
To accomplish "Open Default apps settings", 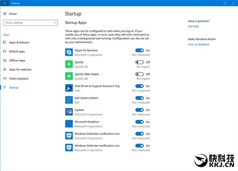I will [x=17, y=51].
